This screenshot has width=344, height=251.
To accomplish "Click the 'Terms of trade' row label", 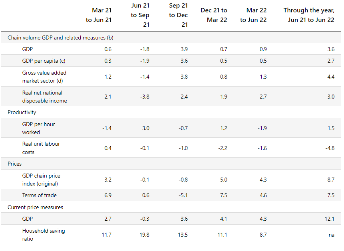I will point(40,195).
